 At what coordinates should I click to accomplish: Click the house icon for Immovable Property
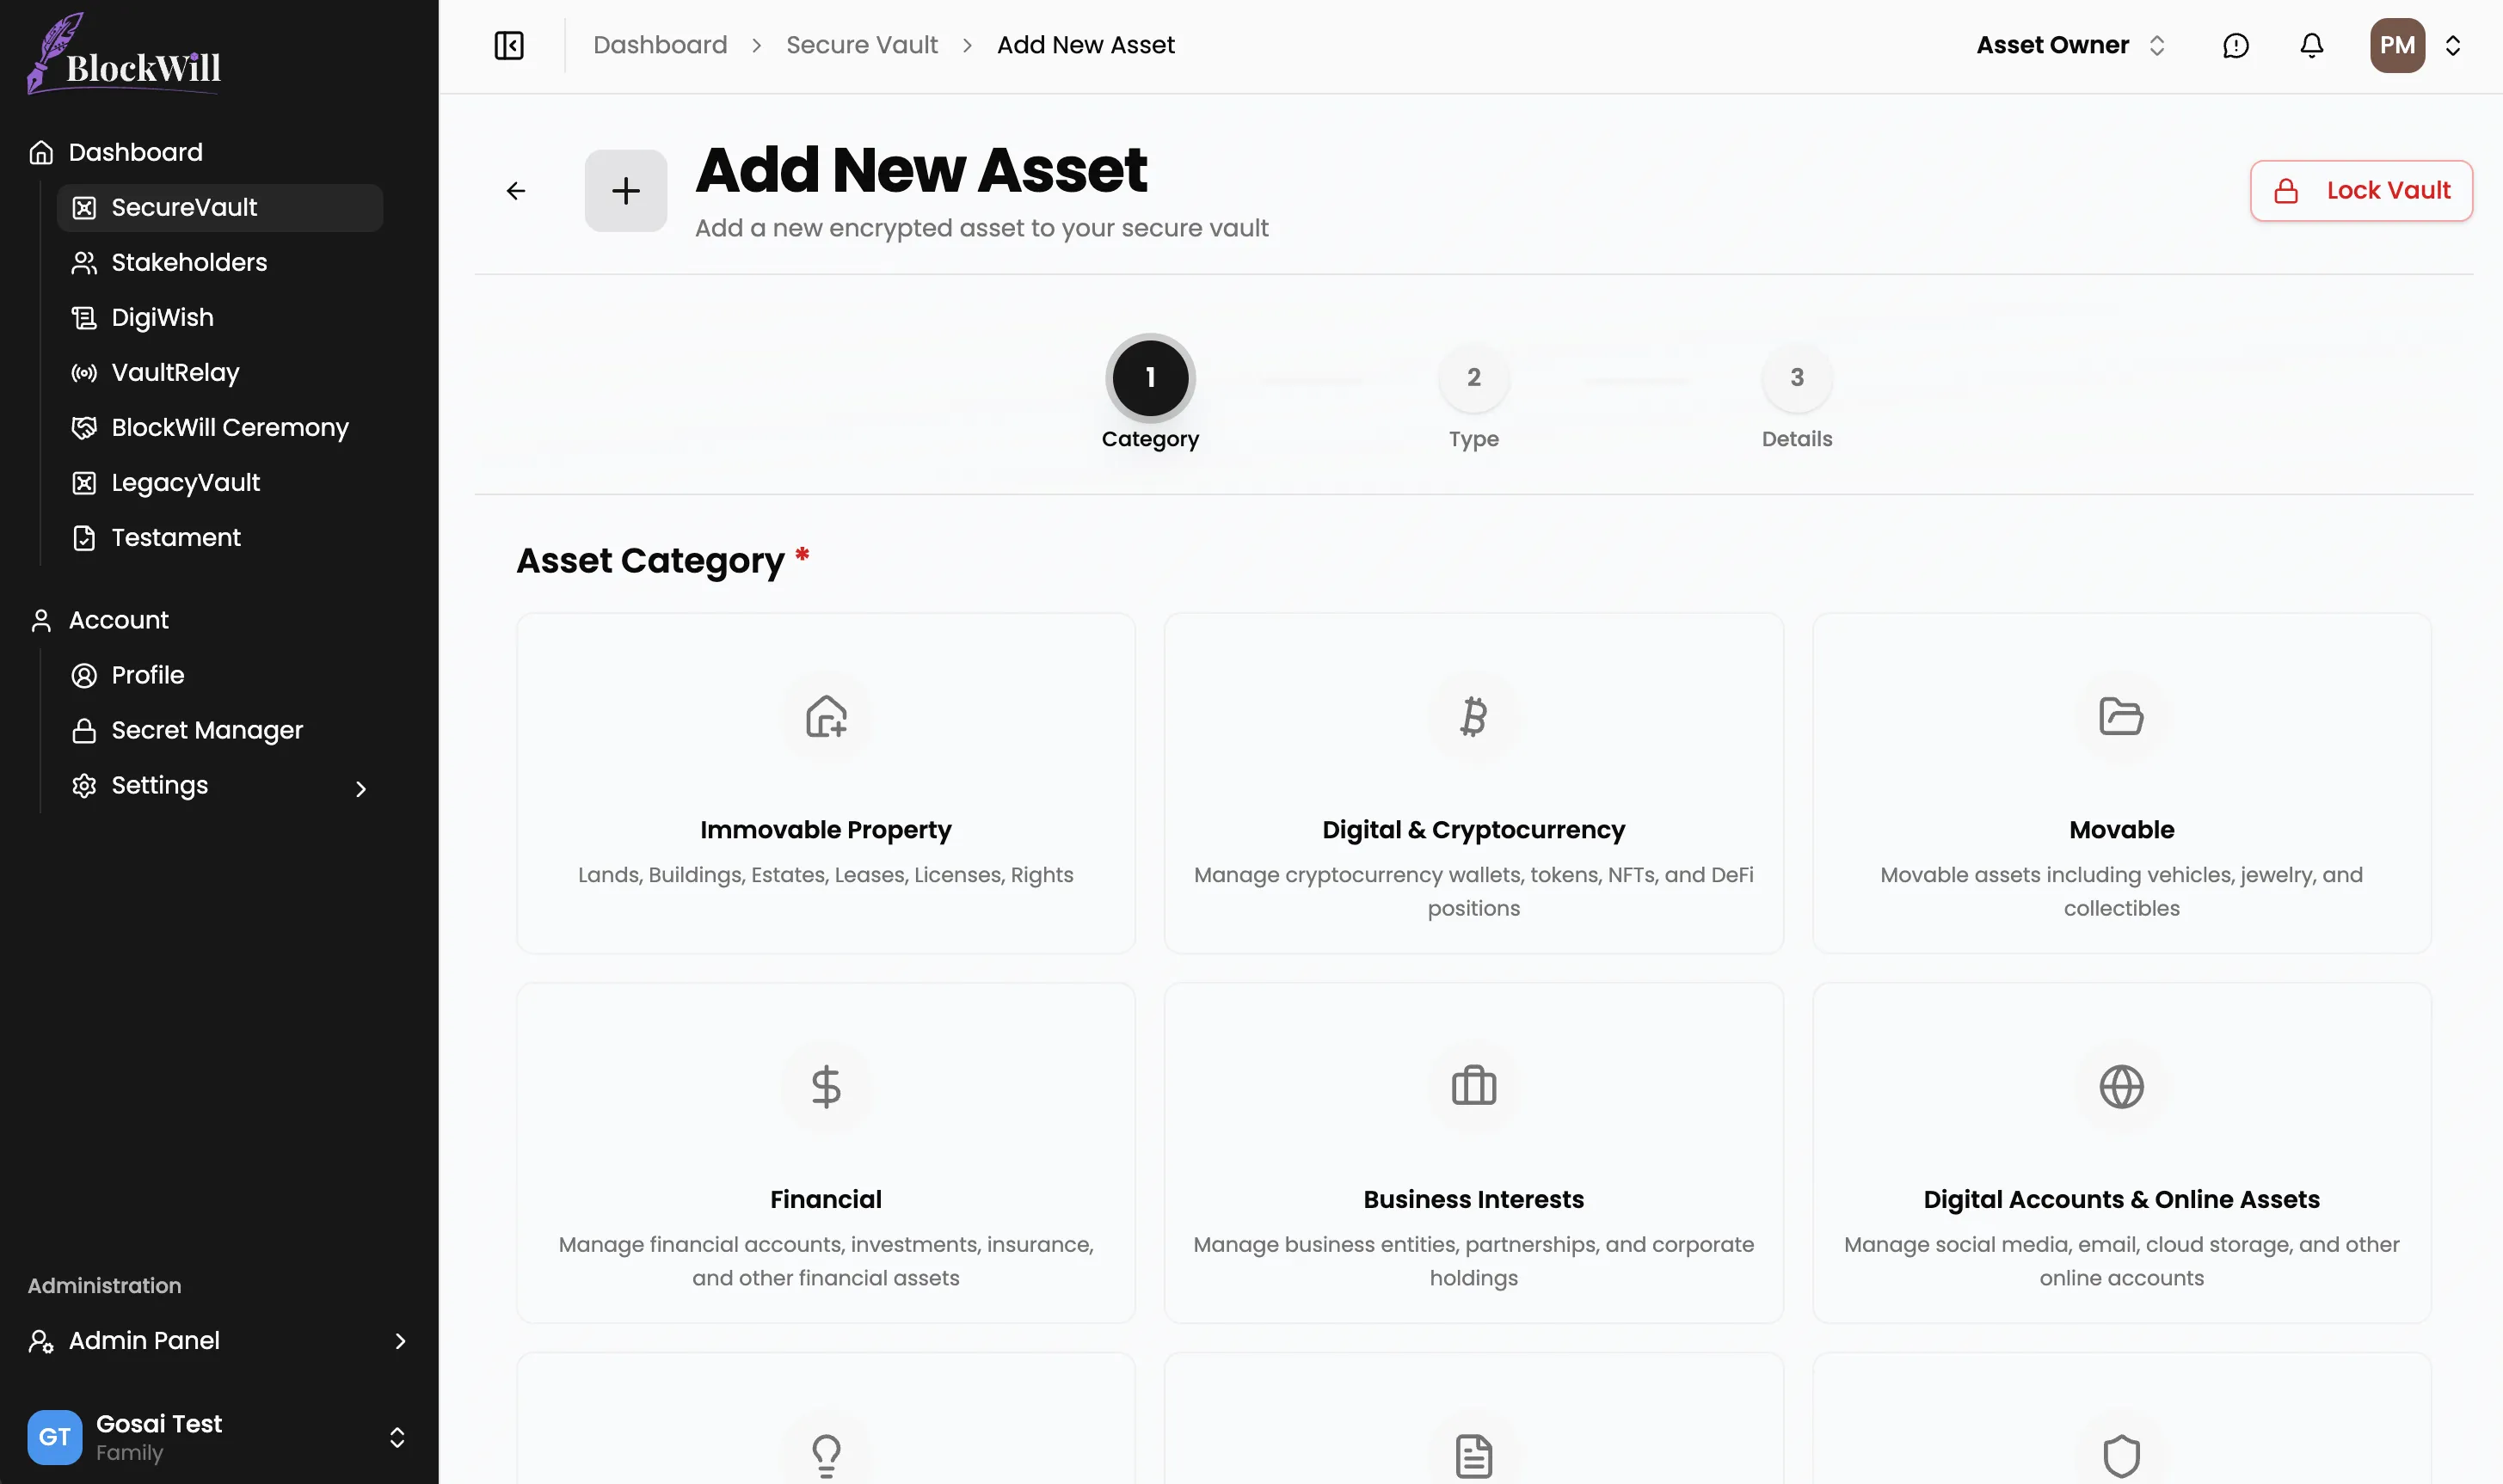click(x=826, y=717)
